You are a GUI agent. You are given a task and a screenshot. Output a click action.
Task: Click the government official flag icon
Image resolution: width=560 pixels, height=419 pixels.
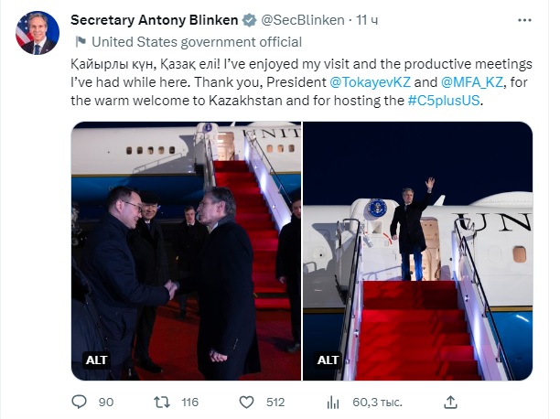click(79, 41)
